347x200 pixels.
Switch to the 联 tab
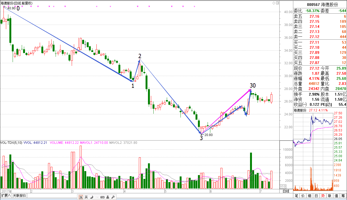pyautogui.click(x=330, y=196)
